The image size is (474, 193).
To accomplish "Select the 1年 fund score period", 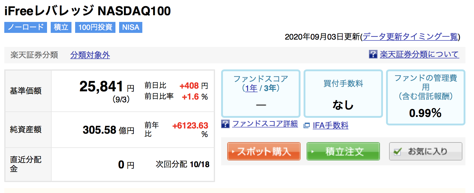I will tap(251, 88).
